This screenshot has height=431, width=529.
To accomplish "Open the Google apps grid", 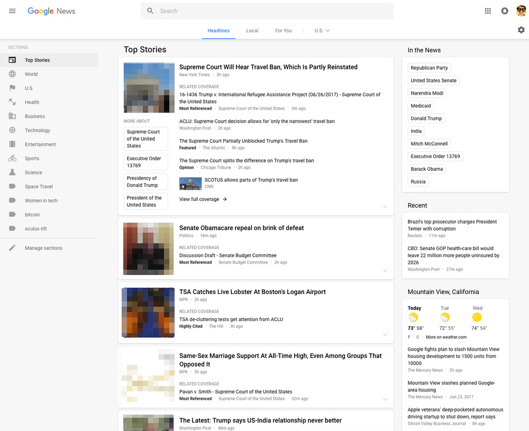I will coord(488,11).
